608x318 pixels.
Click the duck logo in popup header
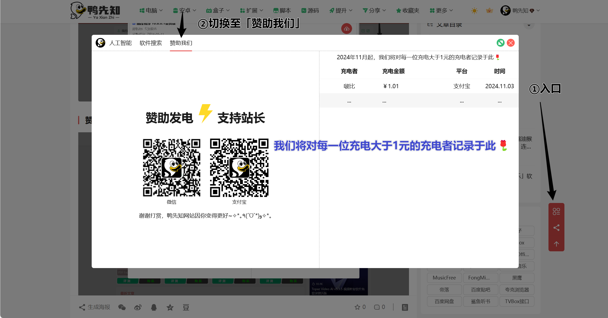click(x=100, y=43)
